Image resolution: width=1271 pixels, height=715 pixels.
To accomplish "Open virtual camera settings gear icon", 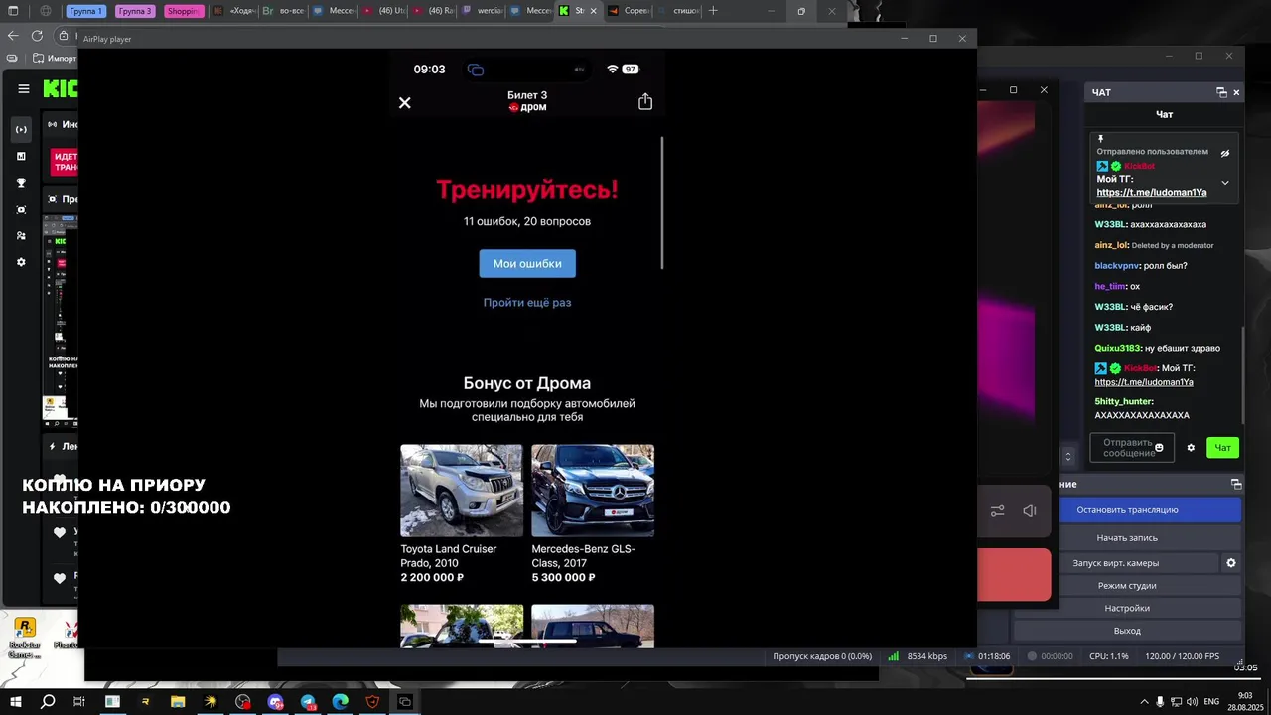I will [x=1231, y=563].
